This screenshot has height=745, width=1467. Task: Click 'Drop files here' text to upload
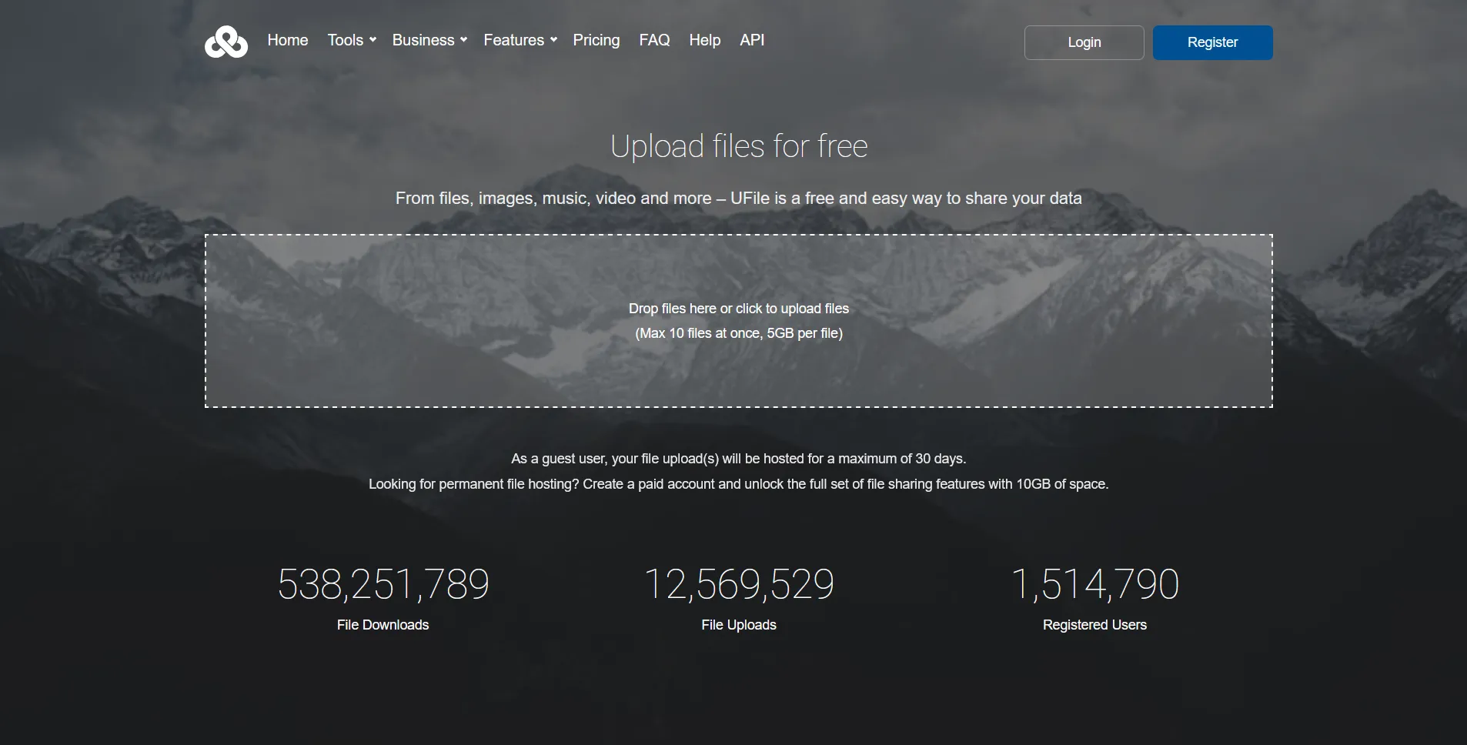coord(738,308)
